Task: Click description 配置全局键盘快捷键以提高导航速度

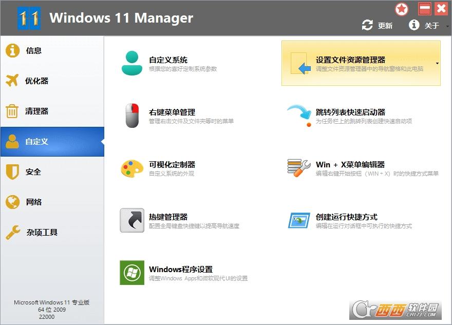Action: tap(194, 225)
